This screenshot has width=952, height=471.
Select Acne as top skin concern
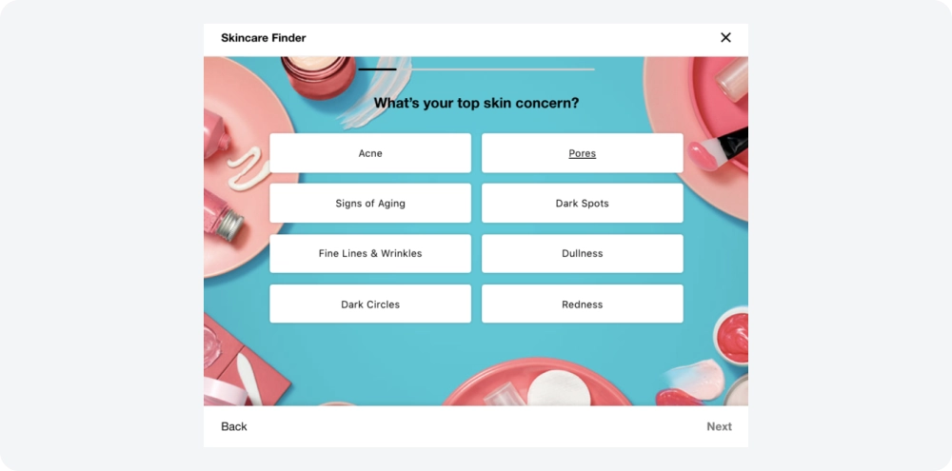pyautogui.click(x=370, y=153)
